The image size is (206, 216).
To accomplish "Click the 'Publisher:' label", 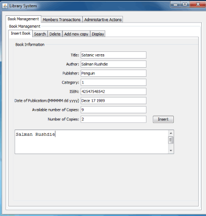I will [71, 73].
